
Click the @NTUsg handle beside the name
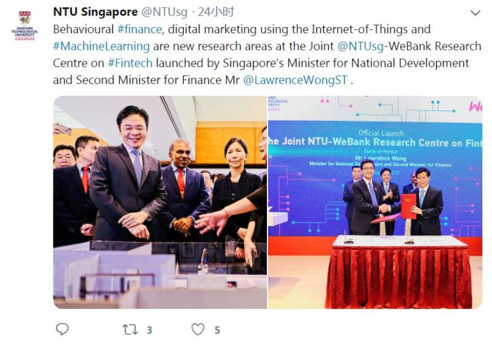(x=164, y=12)
